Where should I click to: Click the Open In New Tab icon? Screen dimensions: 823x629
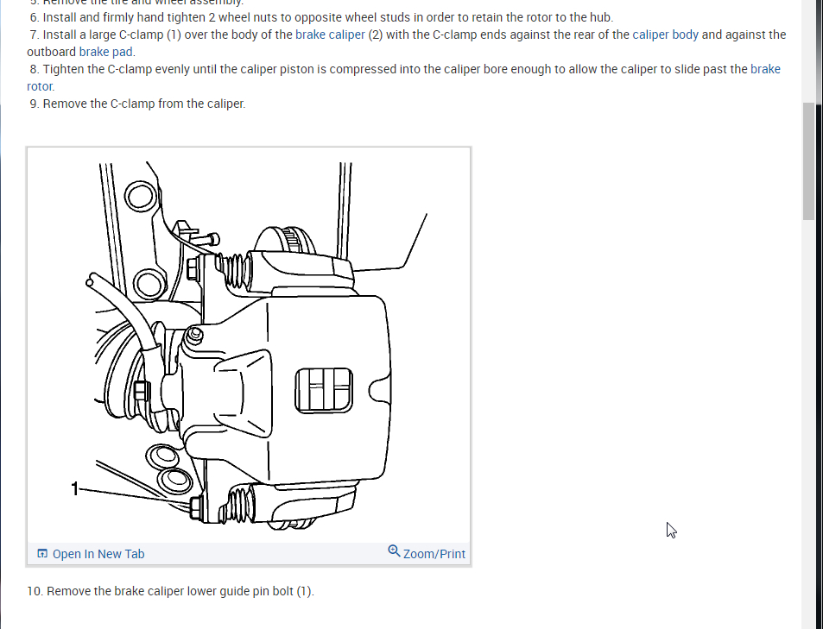(42, 553)
